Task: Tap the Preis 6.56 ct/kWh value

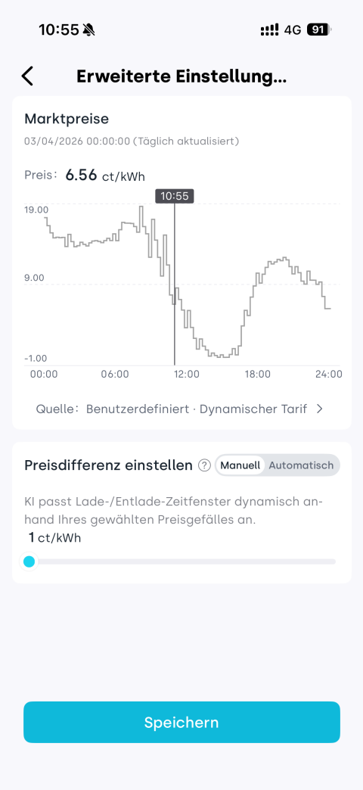Action: click(x=105, y=176)
